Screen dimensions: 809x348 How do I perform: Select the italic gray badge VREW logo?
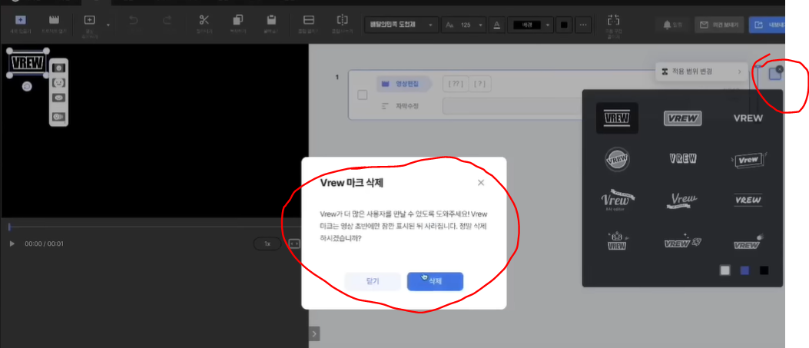pyautogui.click(x=682, y=118)
